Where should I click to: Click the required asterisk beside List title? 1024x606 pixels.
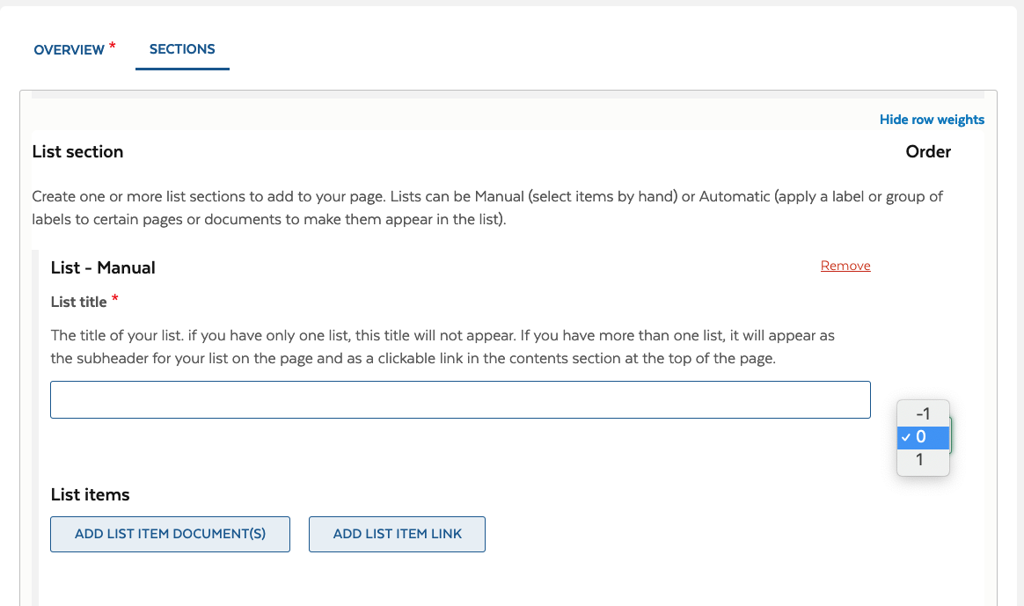(x=115, y=300)
